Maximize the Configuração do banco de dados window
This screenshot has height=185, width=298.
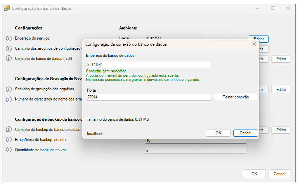coord(273,8)
